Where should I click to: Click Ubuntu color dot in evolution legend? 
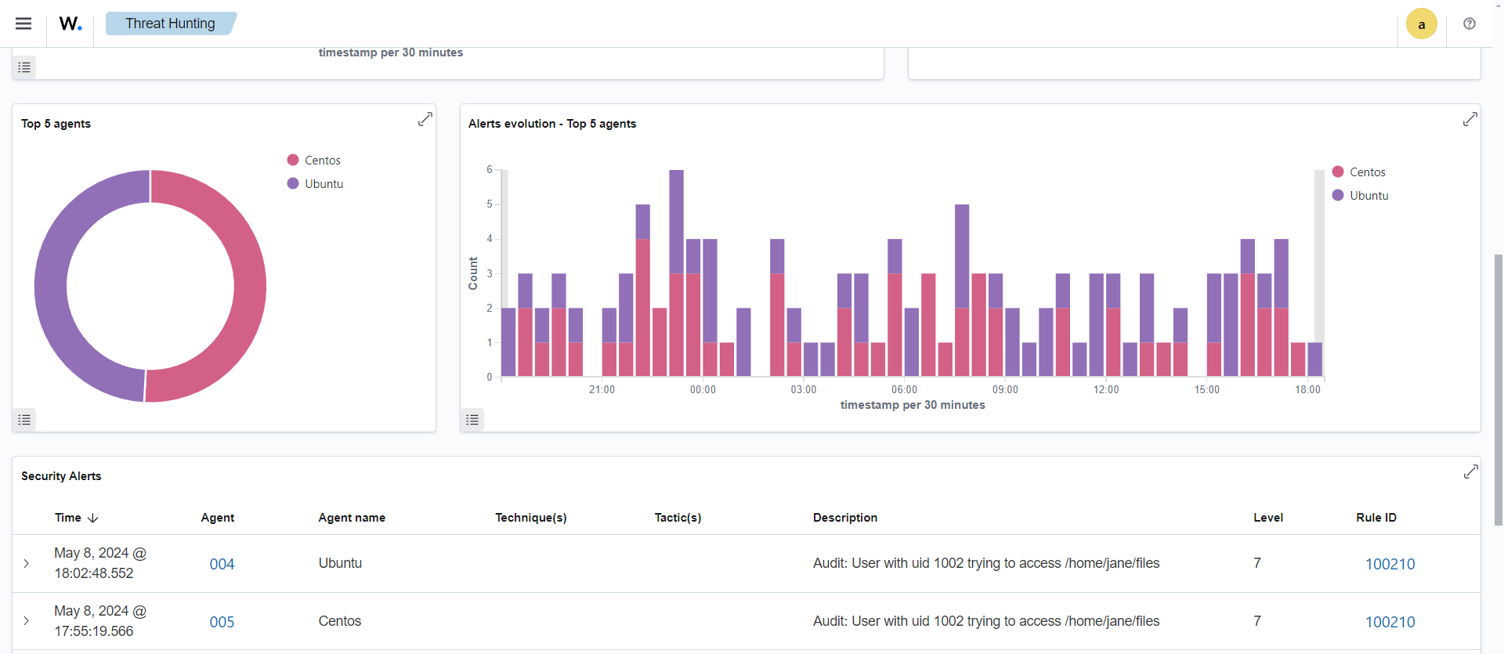(1338, 195)
